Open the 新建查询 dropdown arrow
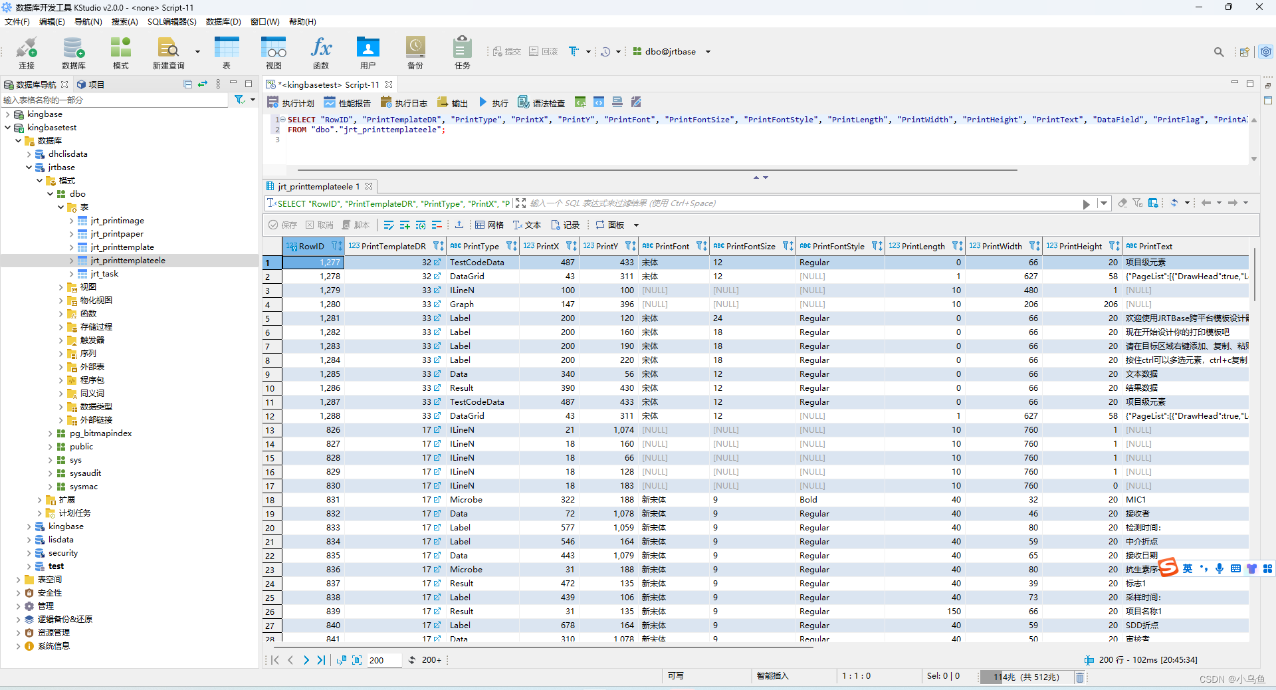The image size is (1276, 690). pos(197,52)
